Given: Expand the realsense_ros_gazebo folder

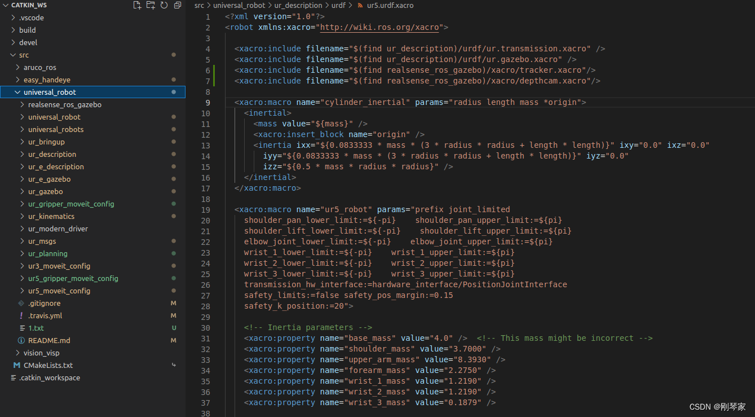Looking at the screenshot, I should pos(23,104).
